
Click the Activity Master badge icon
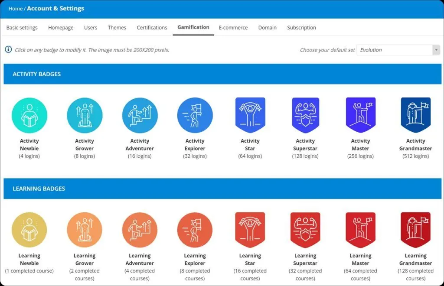[361, 115]
